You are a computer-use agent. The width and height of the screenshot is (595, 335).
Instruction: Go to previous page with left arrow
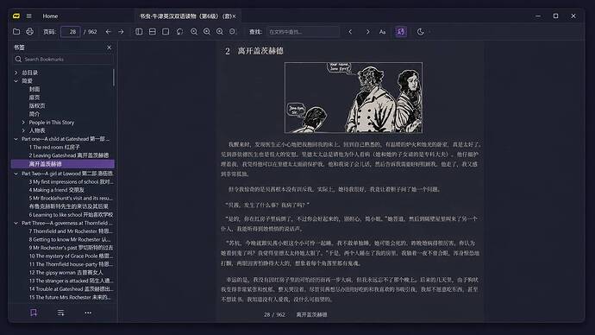[x=108, y=32]
